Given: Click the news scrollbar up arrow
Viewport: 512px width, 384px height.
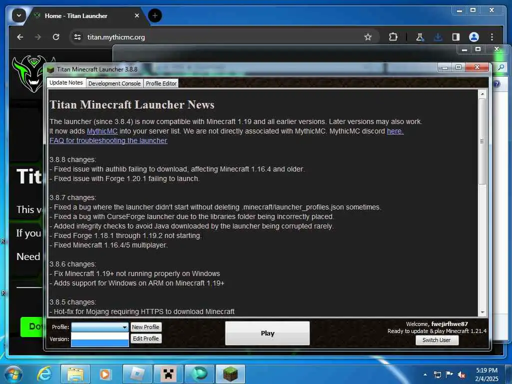Looking at the screenshot, I should point(482,94).
